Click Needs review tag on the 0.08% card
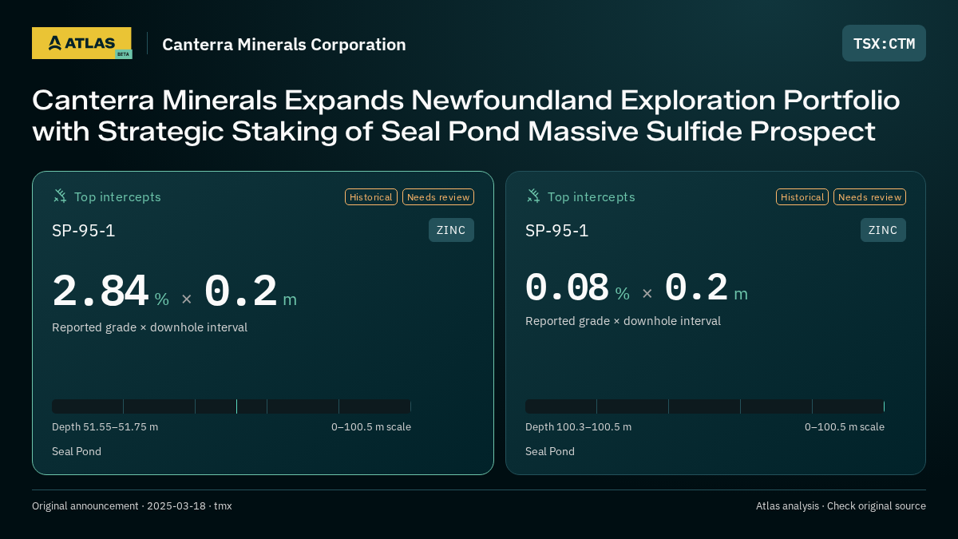The height and width of the screenshot is (539, 958). pyautogui.click(x=869, y=197)
